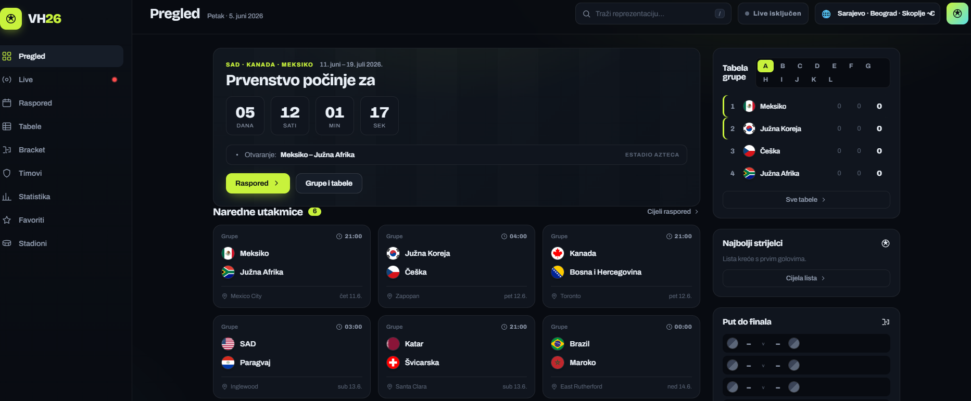Open the Sarajevo · Beograd · Skoplje timezone selector
Screen dimensions: 971x401
point(877,14)
